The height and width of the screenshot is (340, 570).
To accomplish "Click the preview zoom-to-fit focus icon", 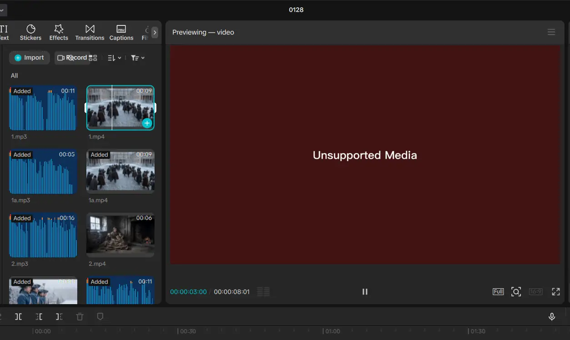I will click(x=516, y=292).
